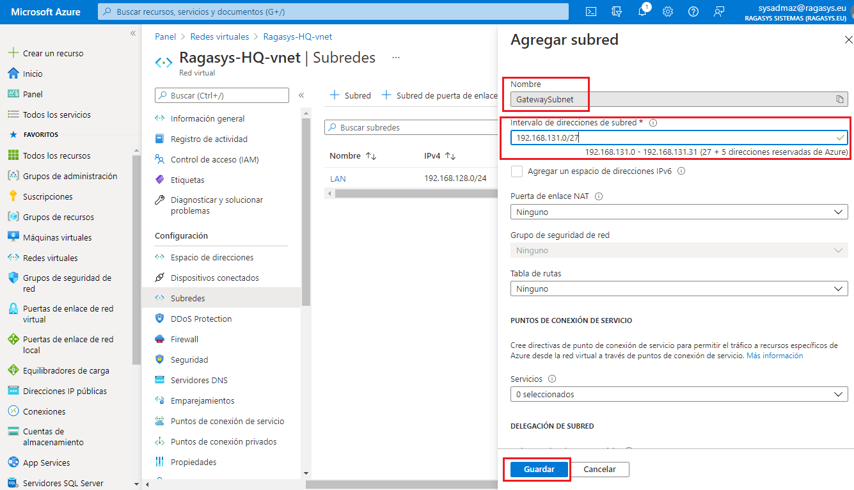Open DDoS Protection menu item
Image resolution: width=854 pixels, height=490 pixels.
click(x=201, y=319)
